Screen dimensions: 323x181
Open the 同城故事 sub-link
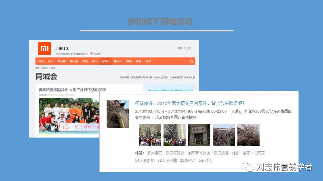(147, 77)
